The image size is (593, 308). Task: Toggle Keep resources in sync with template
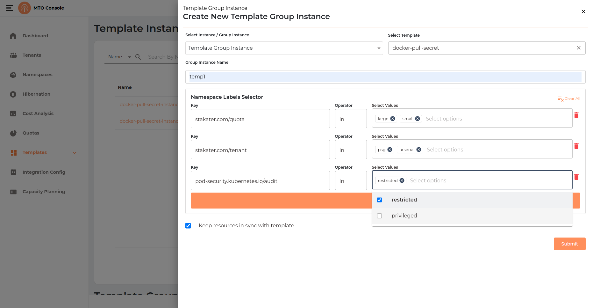click(188, 226)
